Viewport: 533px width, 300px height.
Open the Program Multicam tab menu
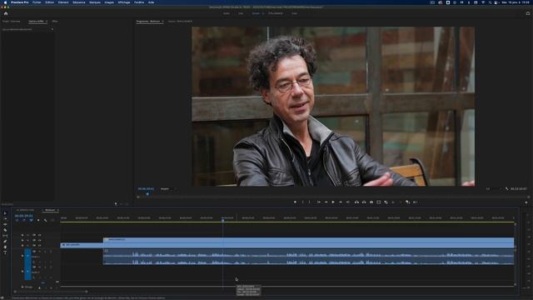pos(162,22)
